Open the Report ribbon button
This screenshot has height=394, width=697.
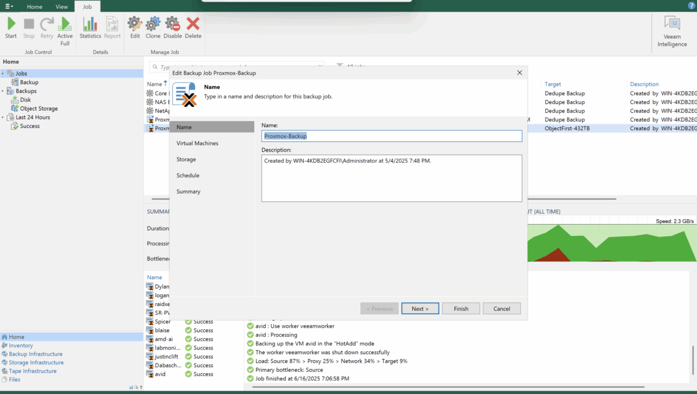point(112,28)
